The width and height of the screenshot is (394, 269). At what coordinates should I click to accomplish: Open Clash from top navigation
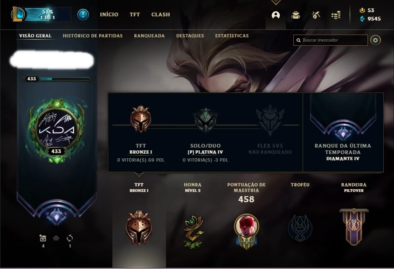tap(160, 14)
